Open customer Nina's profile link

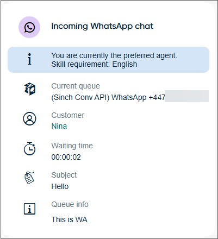click(59, 126)
